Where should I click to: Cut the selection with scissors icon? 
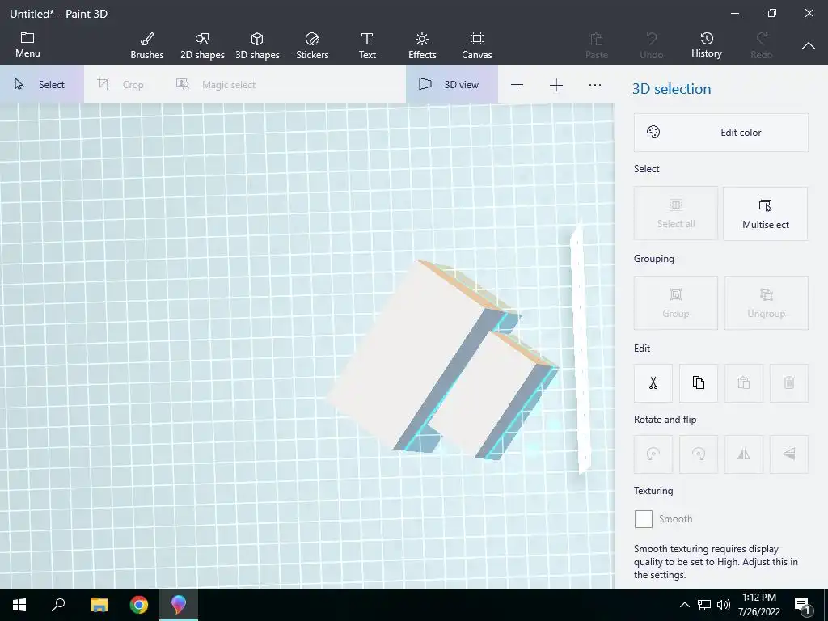pyautogui.click(x=653, y=382)
